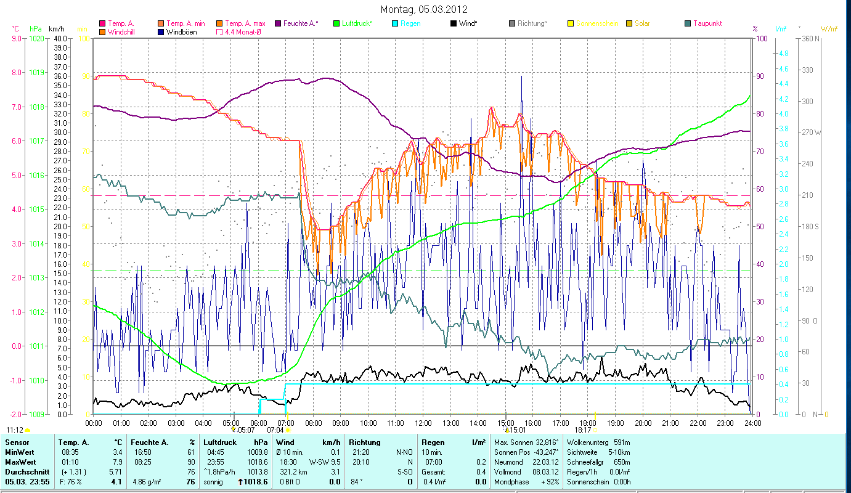This screenshot has height=493, width=851.
Task: Toggle the green Luftdruck legend marker
Action: 336,23
